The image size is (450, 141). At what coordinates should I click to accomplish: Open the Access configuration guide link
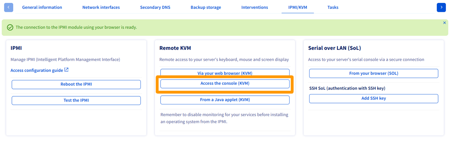click(x=37, y=70)
